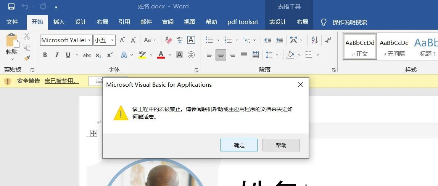Toggle Underline formatting

tap(68, 55)
